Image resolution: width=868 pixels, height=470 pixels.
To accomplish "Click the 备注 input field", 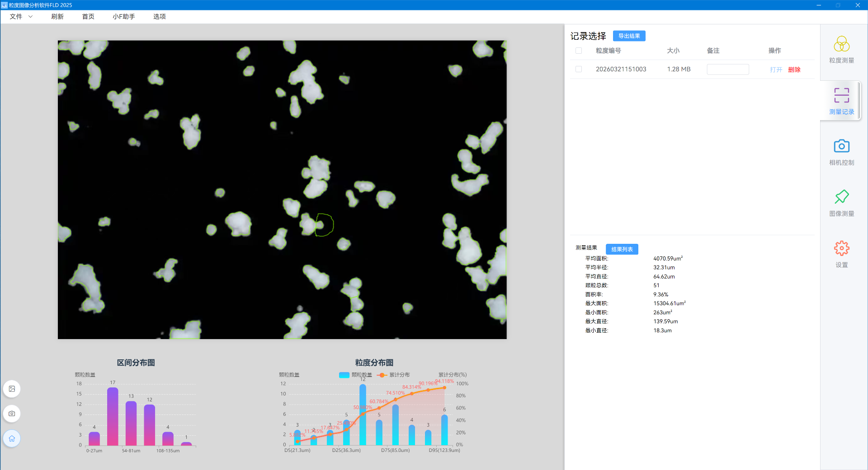I will (727, 69).
